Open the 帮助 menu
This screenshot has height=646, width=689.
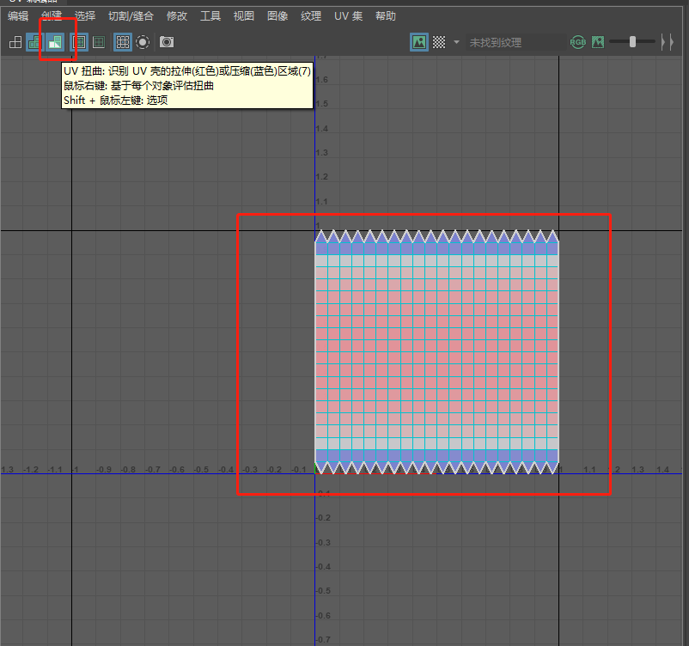click(x=386, y=16)
